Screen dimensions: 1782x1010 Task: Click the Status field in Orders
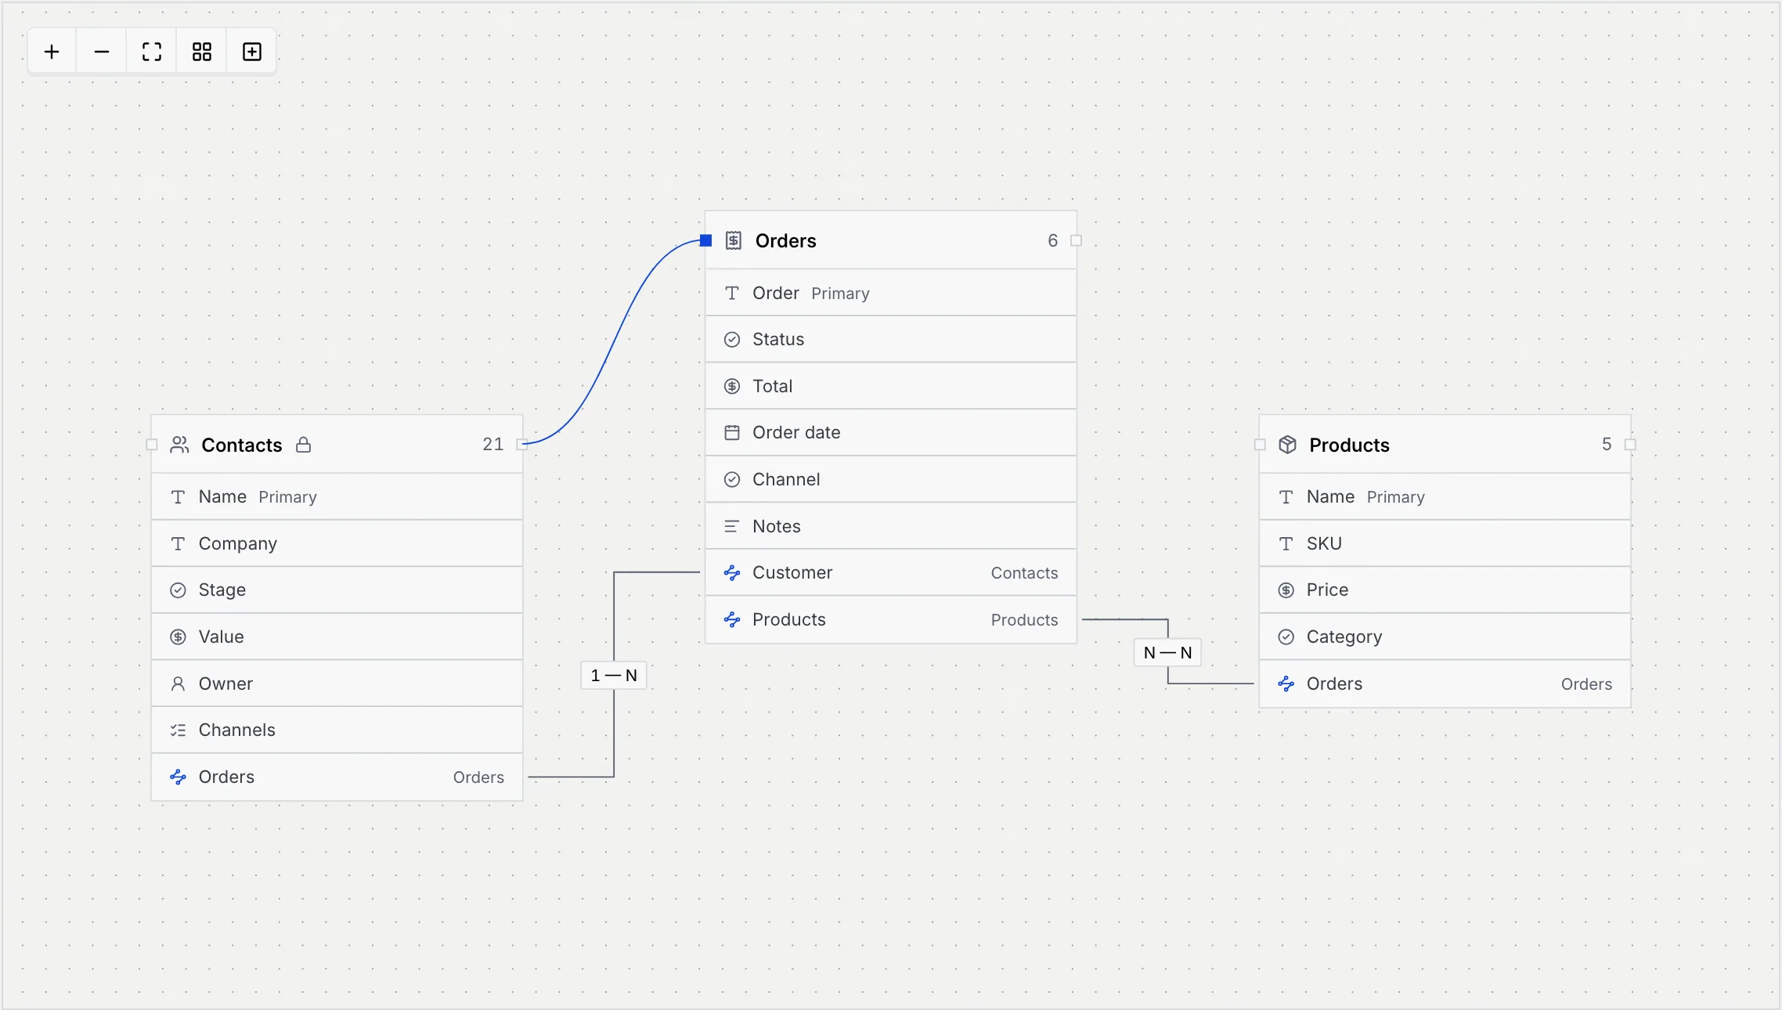point(891,339)
